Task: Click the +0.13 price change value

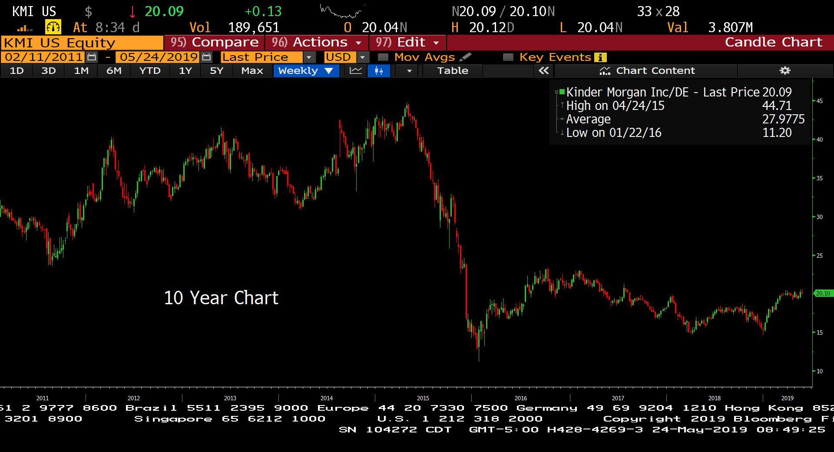Action: point(263,11)
